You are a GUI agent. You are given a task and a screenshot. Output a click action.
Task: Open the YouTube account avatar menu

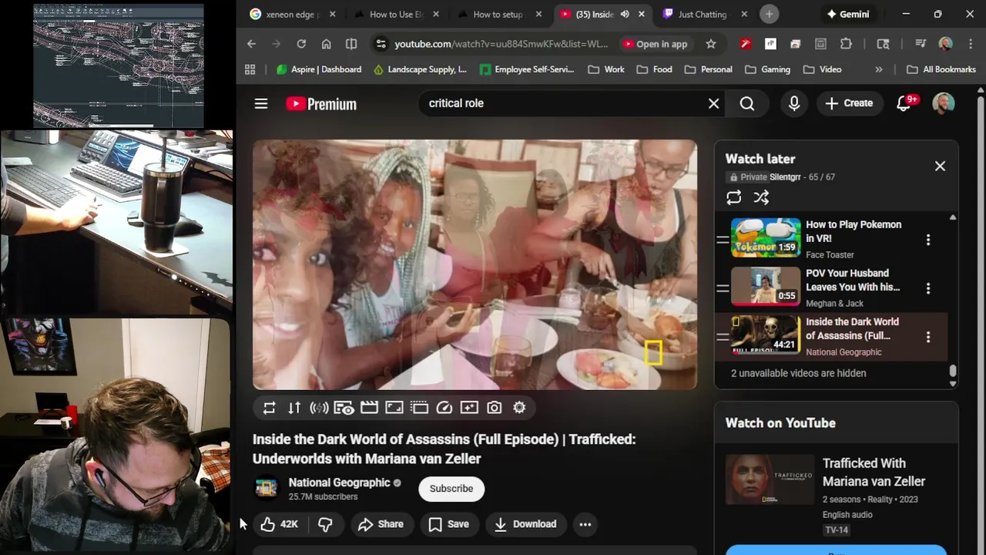944,103
